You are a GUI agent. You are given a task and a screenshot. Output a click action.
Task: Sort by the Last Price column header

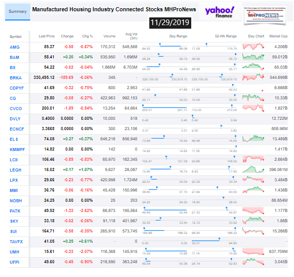47,36
